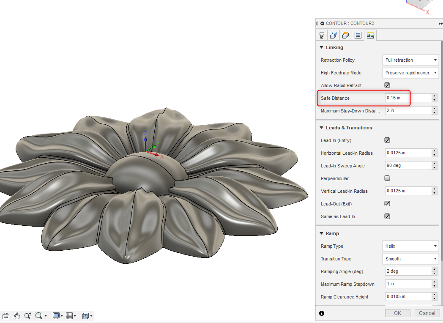Image resolution: width=443 pixels, height=323 pixels.
Task: Click the OK button
Action: coord(397,313)
